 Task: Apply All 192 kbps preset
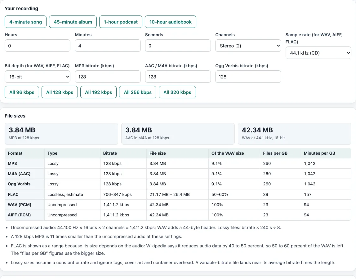coord(99,92)
